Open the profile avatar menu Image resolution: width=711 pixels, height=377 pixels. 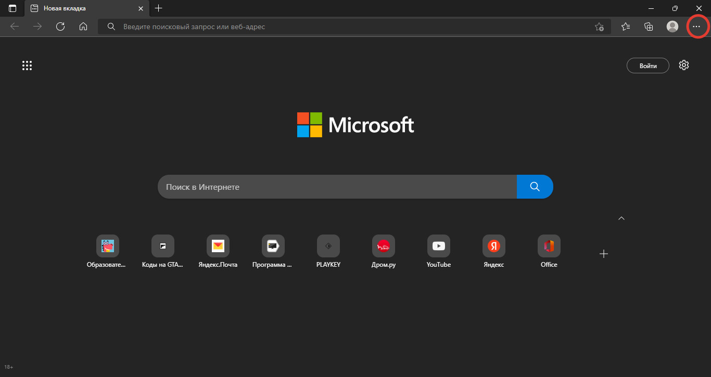pos(672,27)
